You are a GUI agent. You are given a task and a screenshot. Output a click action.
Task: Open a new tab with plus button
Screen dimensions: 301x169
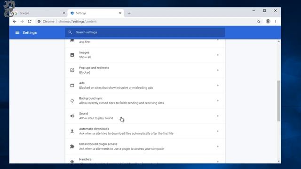point(129,13)
